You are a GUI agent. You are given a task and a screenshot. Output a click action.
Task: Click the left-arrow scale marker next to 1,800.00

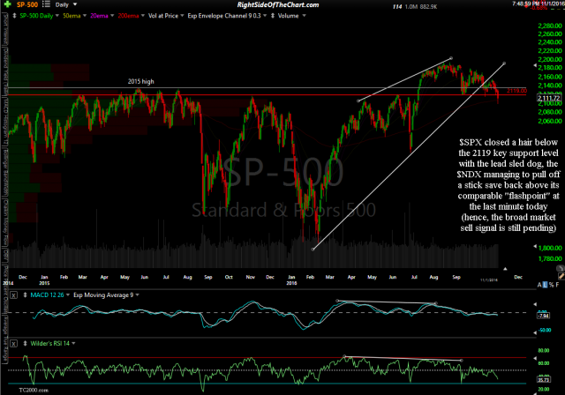pos(535,246)
